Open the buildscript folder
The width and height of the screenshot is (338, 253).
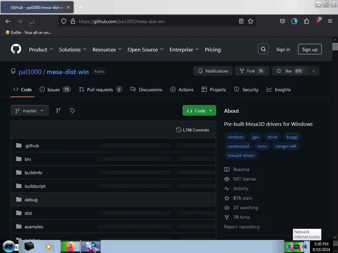pos(35,186)
